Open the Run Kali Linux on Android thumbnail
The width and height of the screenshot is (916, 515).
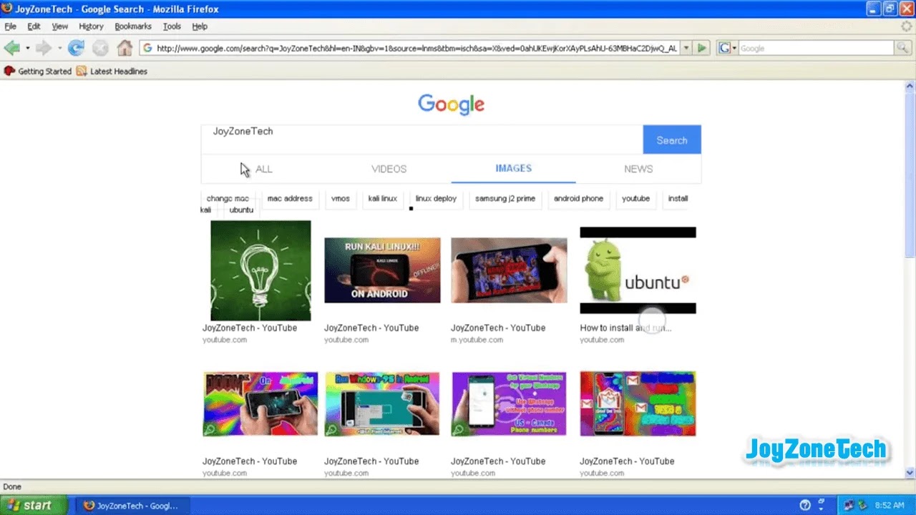(382, 270)
